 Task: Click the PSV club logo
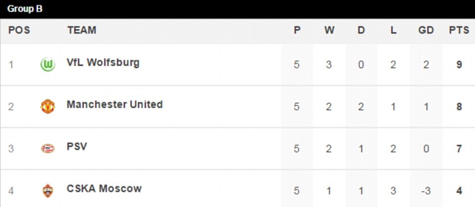tap(48, 148)
